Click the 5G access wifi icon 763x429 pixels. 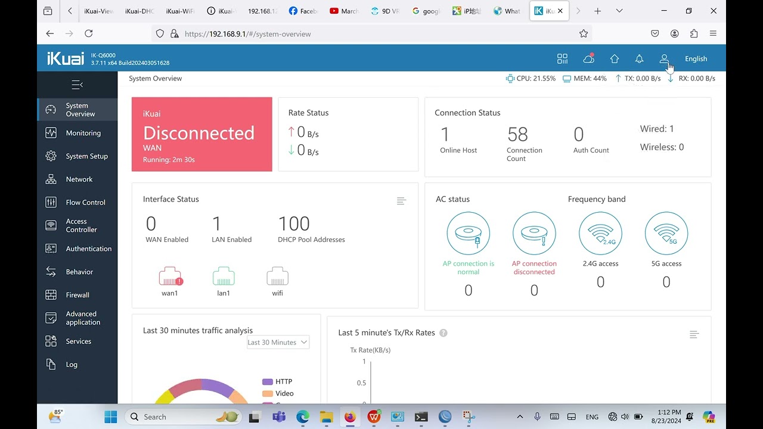click(x=666, y=233)
